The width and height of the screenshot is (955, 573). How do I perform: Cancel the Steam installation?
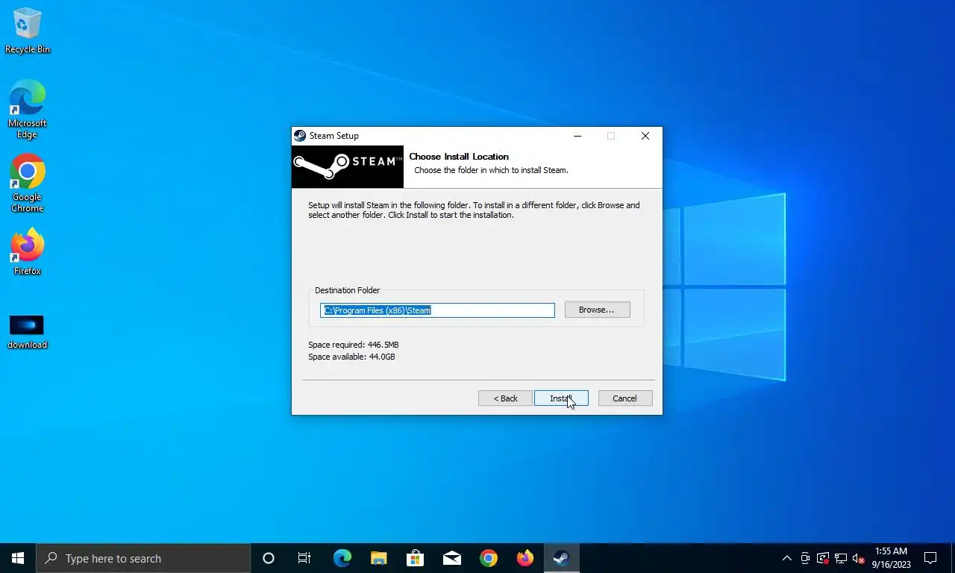point(625,398)
